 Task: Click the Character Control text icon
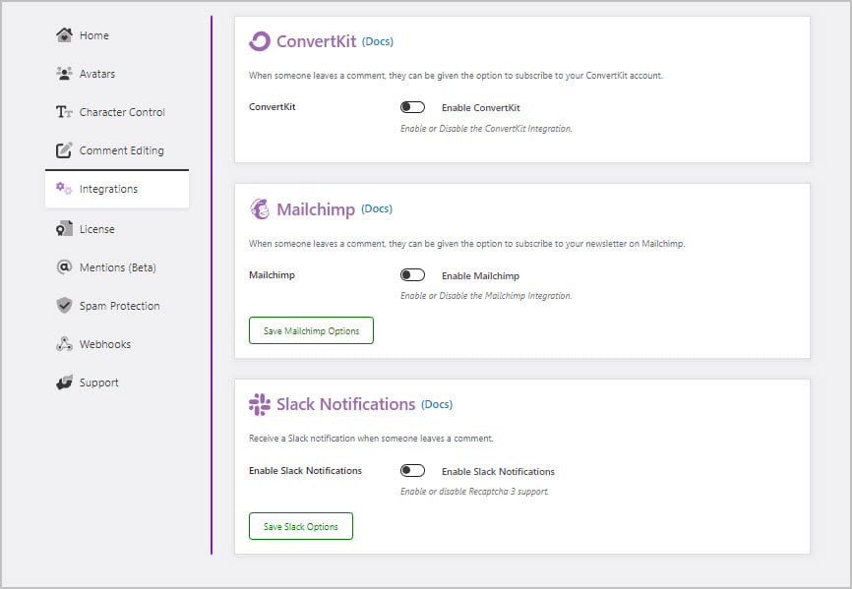[x=65, y=111]
